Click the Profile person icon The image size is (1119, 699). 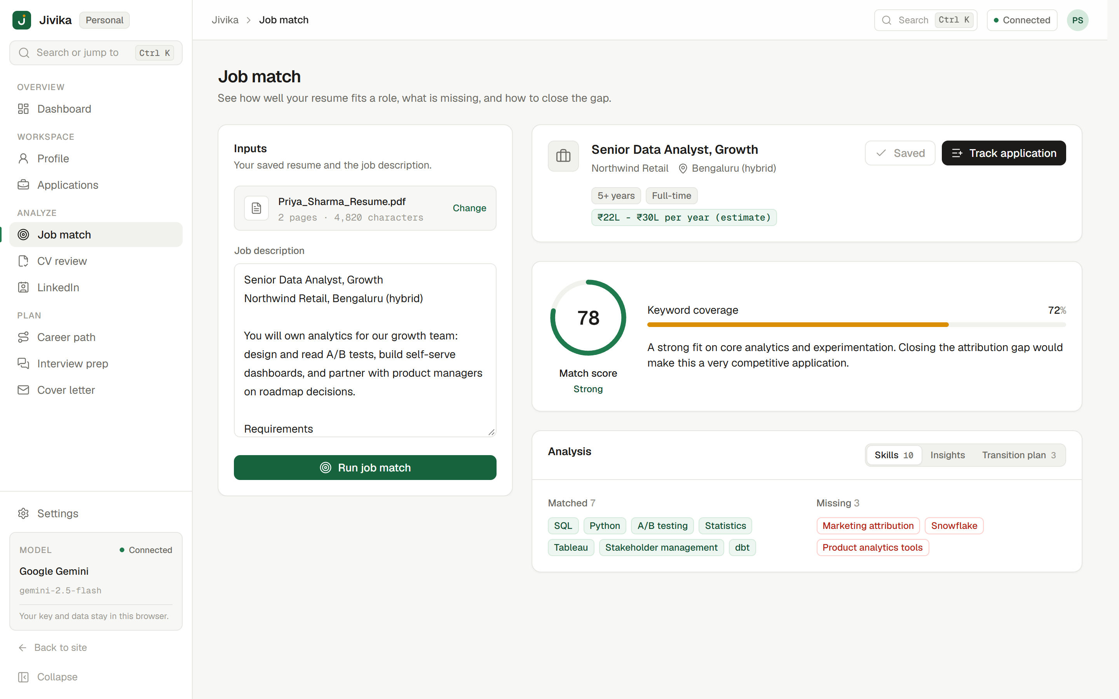23,158
